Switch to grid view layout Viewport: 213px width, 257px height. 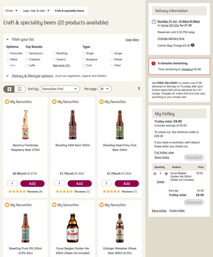pos(9,89)
